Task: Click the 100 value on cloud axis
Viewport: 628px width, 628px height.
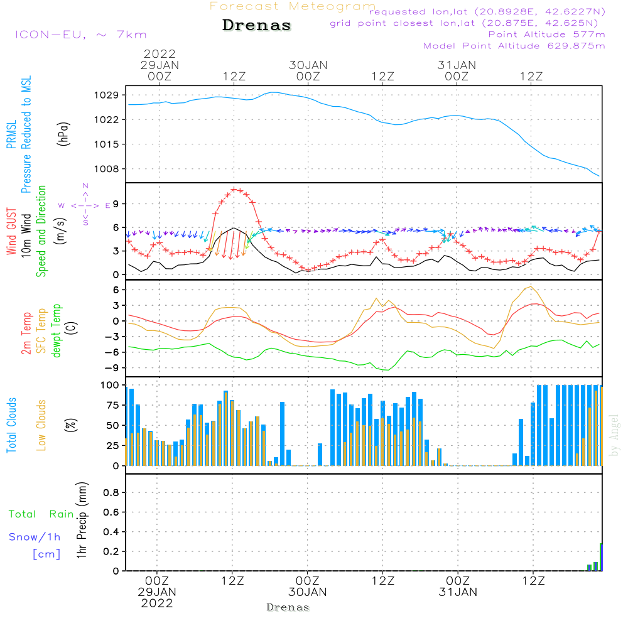Action: point(110,386)
